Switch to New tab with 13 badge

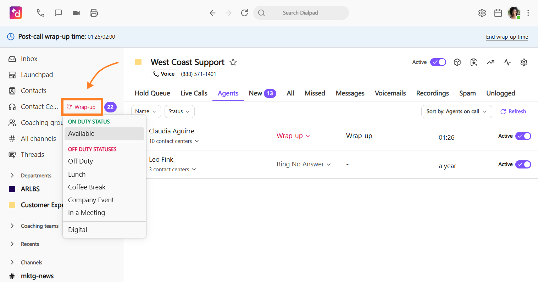(262, 93)
